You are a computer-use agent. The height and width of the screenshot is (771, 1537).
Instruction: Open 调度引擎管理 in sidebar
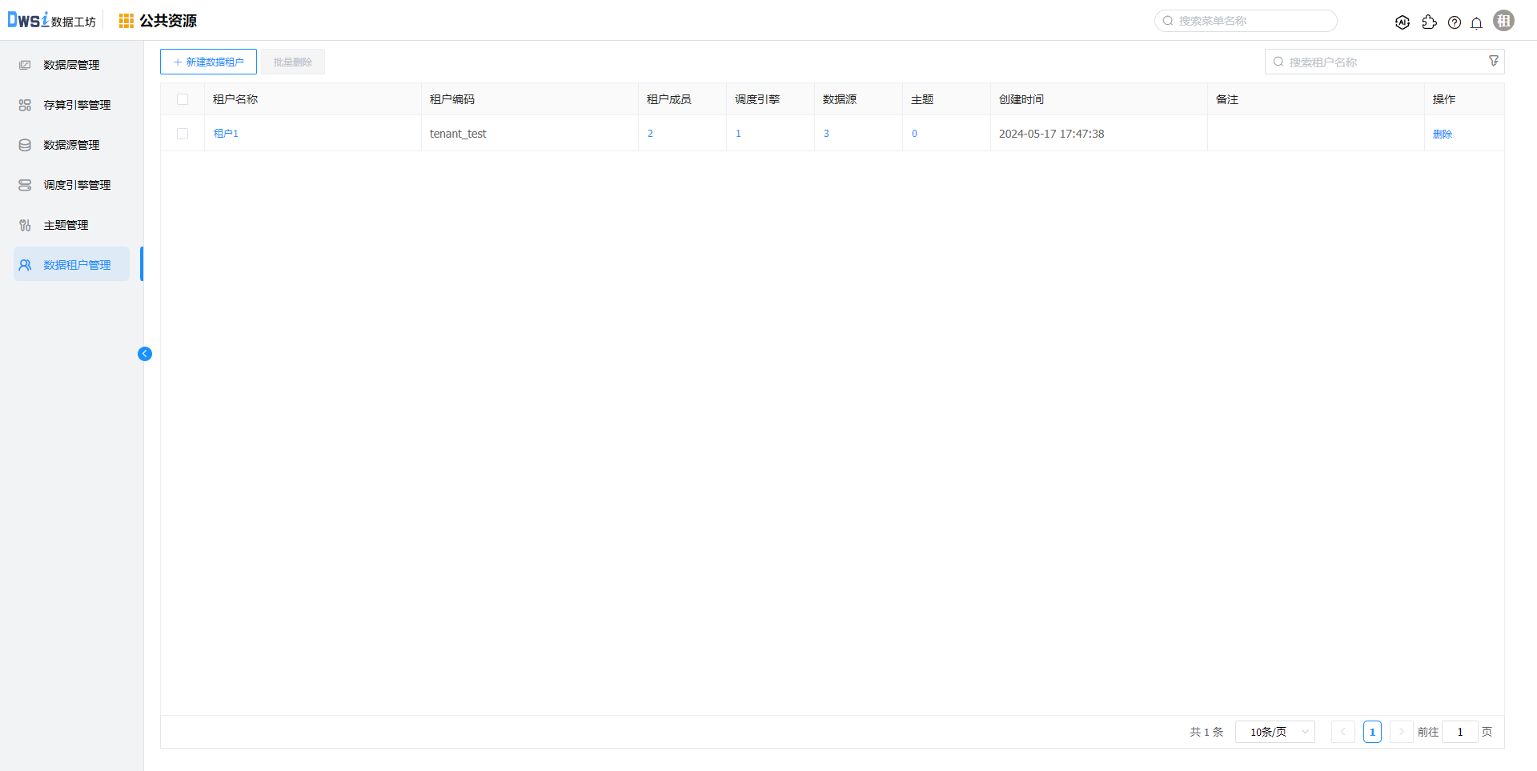77,185
